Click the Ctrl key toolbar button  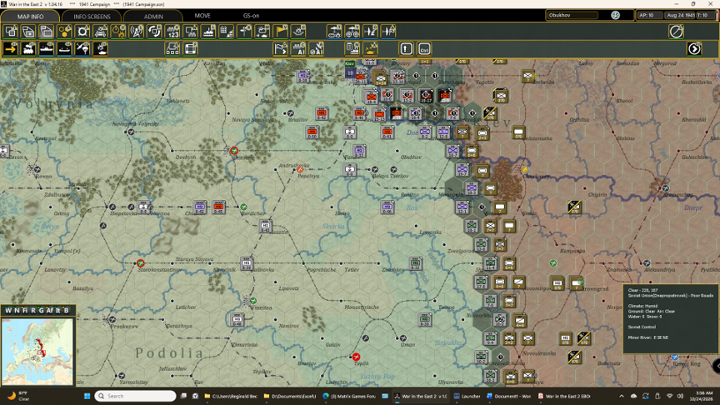[424, 48]
